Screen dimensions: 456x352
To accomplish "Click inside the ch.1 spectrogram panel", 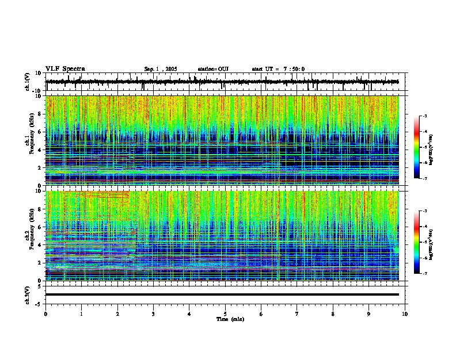I will click(x=222, y=140).
